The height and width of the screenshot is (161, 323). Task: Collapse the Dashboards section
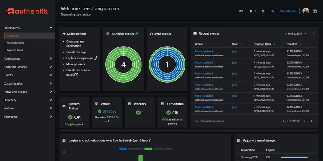tap(27, 28)
